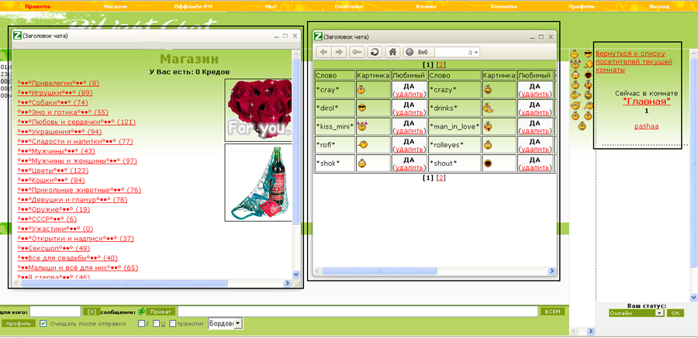Open the 'Игрушки' shop category link
The image size is (698, 338).
[x=54, y=92]
